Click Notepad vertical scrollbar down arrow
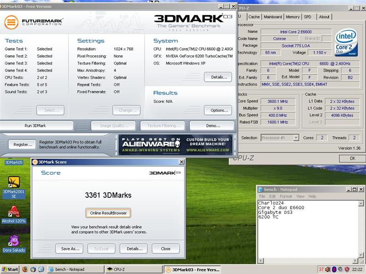The image size is (366, 274). click(361, 255)
